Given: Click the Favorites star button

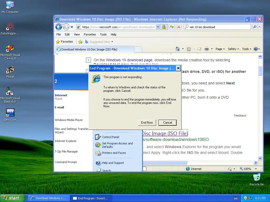Looking at the screenshot, I should click(x=64, y=42).
